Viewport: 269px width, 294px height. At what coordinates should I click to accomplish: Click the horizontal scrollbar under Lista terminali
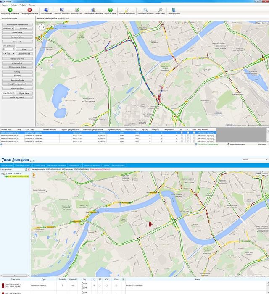(x=14, y=276)
